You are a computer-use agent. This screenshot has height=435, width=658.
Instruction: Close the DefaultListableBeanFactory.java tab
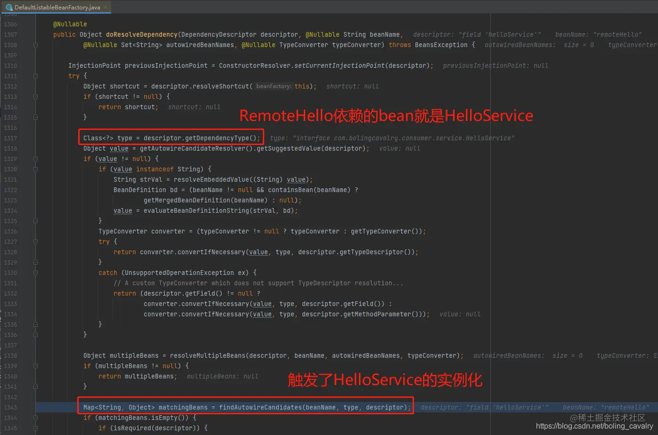(x=106, y=7)
